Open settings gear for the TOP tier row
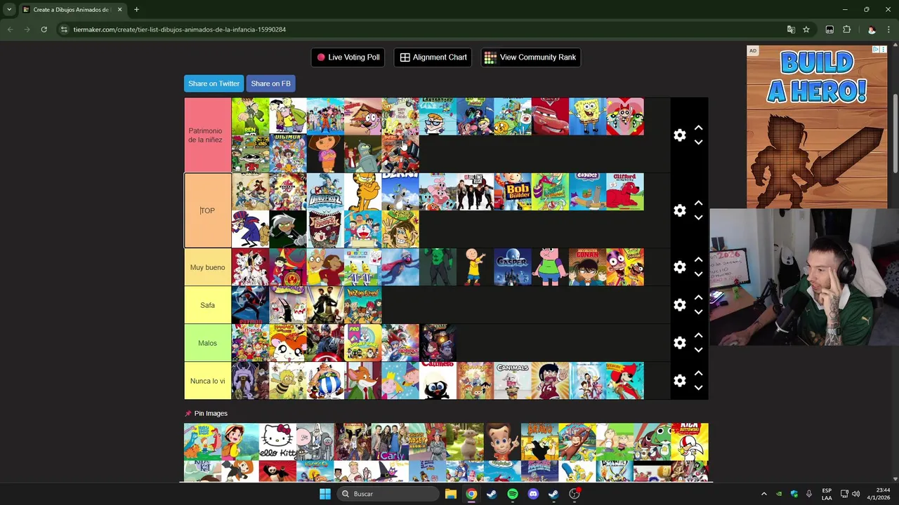This screenshot has width=899, height=505. [x=679, y=210]
